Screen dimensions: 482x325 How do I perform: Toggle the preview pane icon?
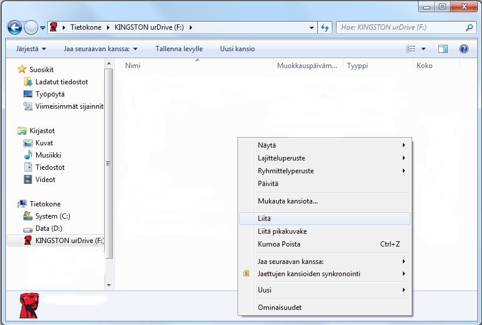(442, 49)
